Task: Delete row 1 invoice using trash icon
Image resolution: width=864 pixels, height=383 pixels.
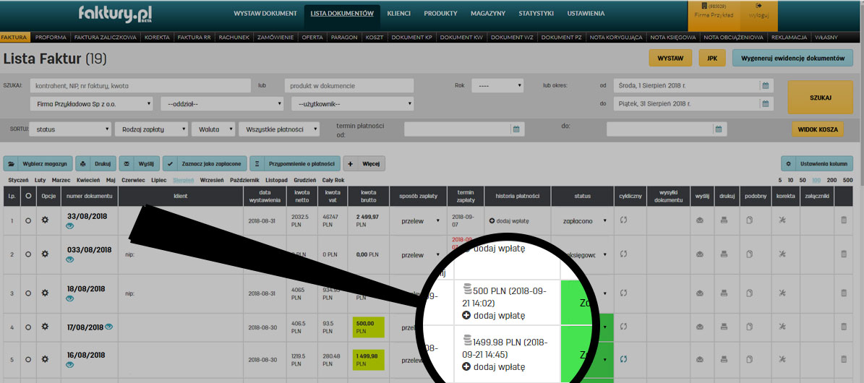Action: pyautogui.click(x=843, y=220)
